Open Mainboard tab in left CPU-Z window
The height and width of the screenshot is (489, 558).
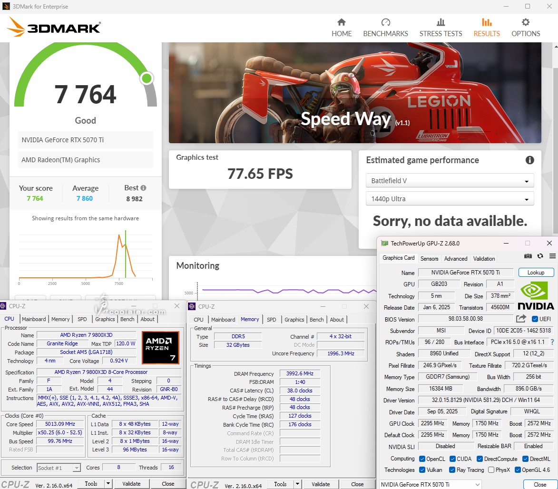(34, 319)
